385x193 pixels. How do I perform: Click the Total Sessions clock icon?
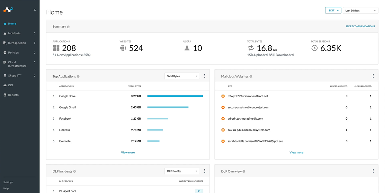tap(314, 48)
